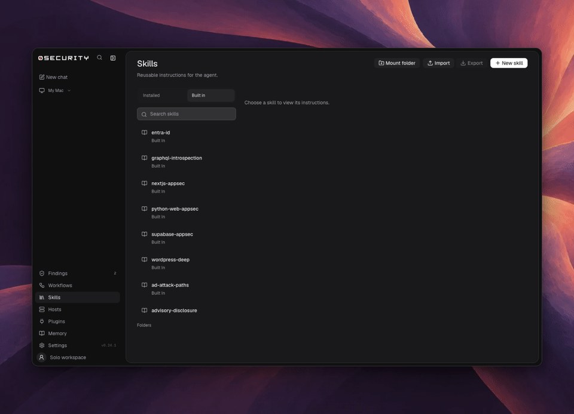Click the Memory book icon

(42, 333)
